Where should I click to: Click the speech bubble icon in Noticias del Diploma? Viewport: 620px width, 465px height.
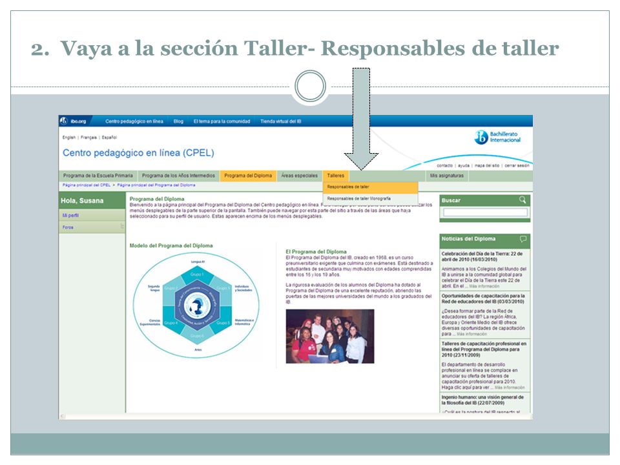522,239
